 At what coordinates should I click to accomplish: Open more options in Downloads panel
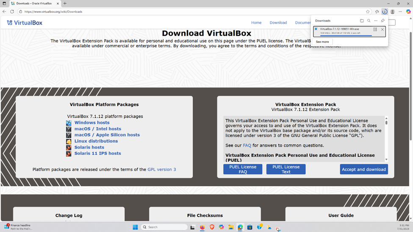coord(375,21)
